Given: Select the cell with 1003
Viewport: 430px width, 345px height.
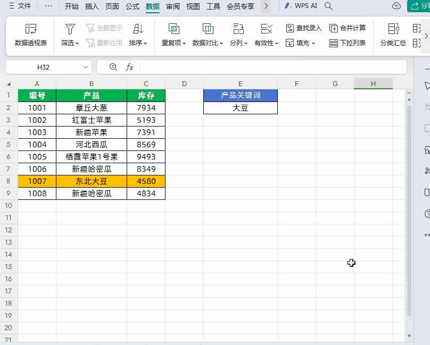Looking at the screenshot, I should point(37,132).
